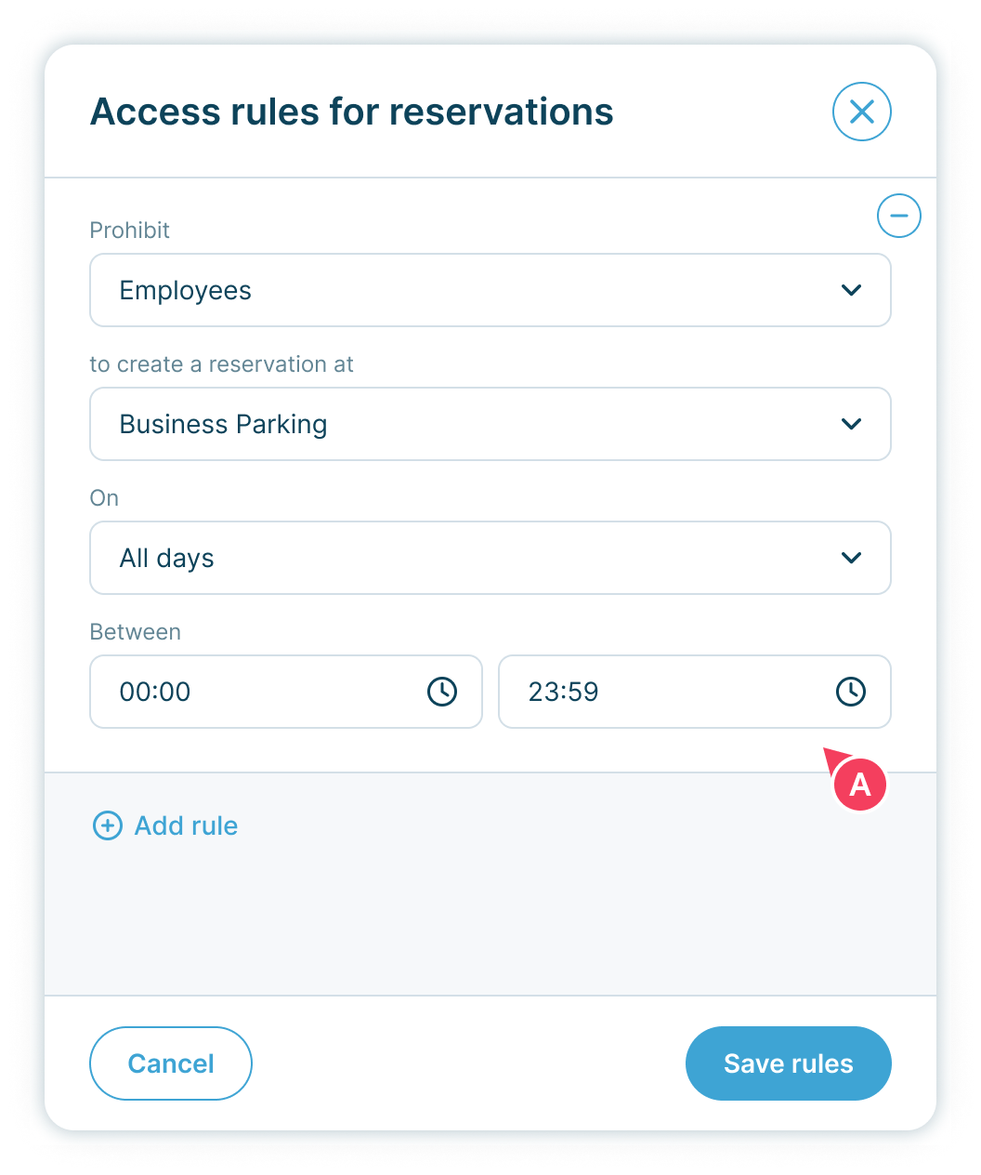Expand the Business Parking dropdown chevron
The height and width of the screenshot is (1175, 981).
850,424
